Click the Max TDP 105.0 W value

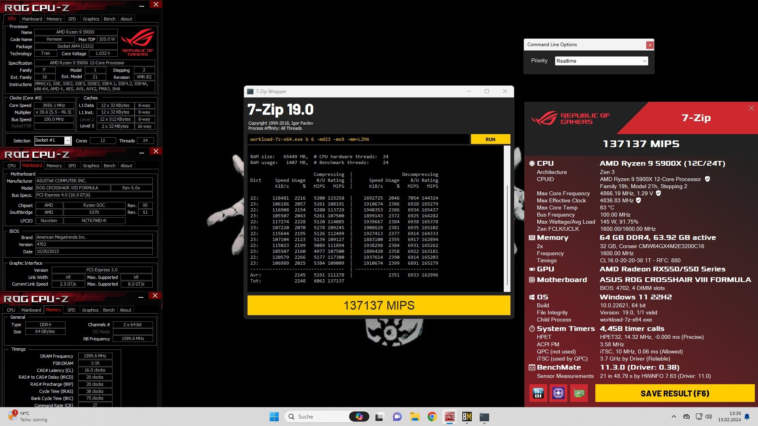click(x=107, y=39)
